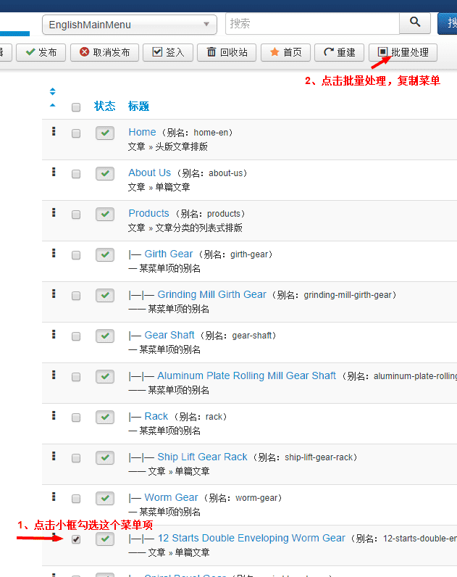Viewport: 457px width, 577px height.
Task: Toggle status icon for Ship Lift Gear Rack
Action: 105,458
